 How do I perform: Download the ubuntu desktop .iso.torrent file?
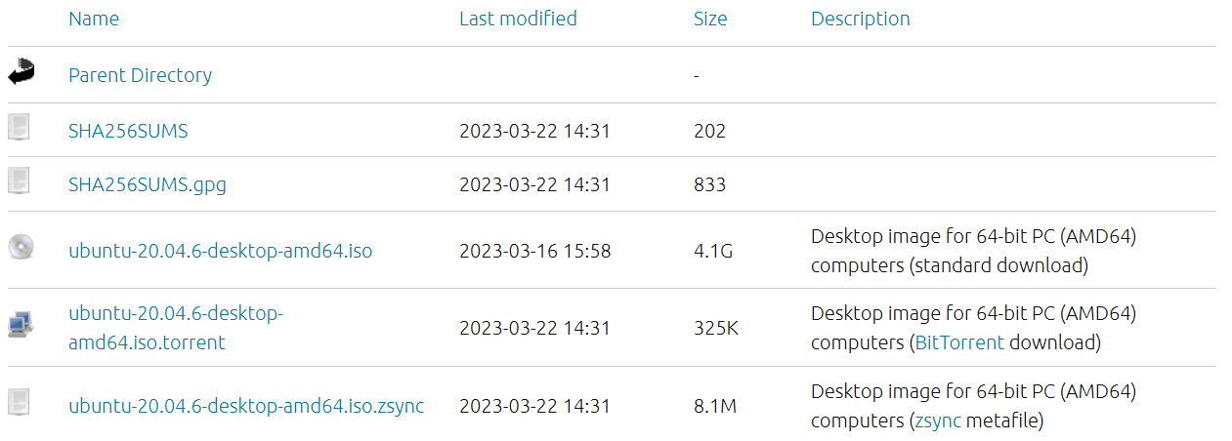point(176,328)
